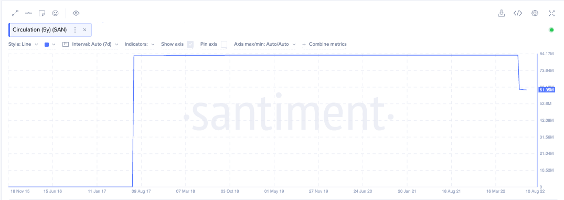This screenshot has height=200, width=564.
Task: Open the Circulation metric three-dot menu
Action: pos(75,30)
